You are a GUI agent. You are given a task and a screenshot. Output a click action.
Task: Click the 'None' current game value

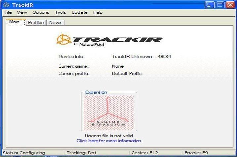[118, 66]
